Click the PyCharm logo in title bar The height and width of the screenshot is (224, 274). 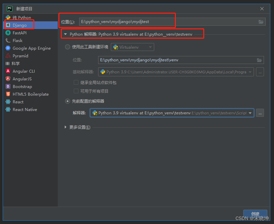pyautogui.click(x=10, y=9)
